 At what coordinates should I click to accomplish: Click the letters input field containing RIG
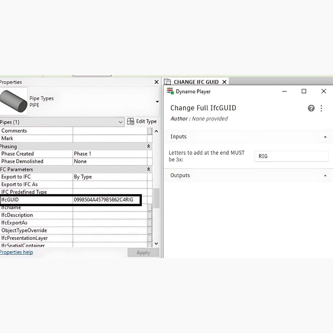pyautogui.click(x=291, y=156)
